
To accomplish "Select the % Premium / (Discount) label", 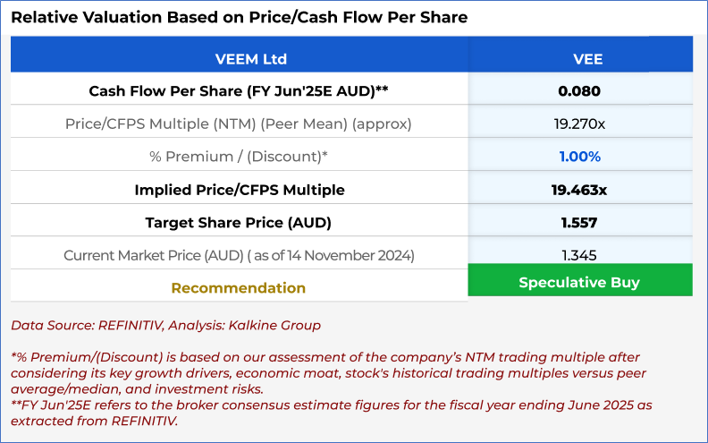I will (x=239, y=157).
